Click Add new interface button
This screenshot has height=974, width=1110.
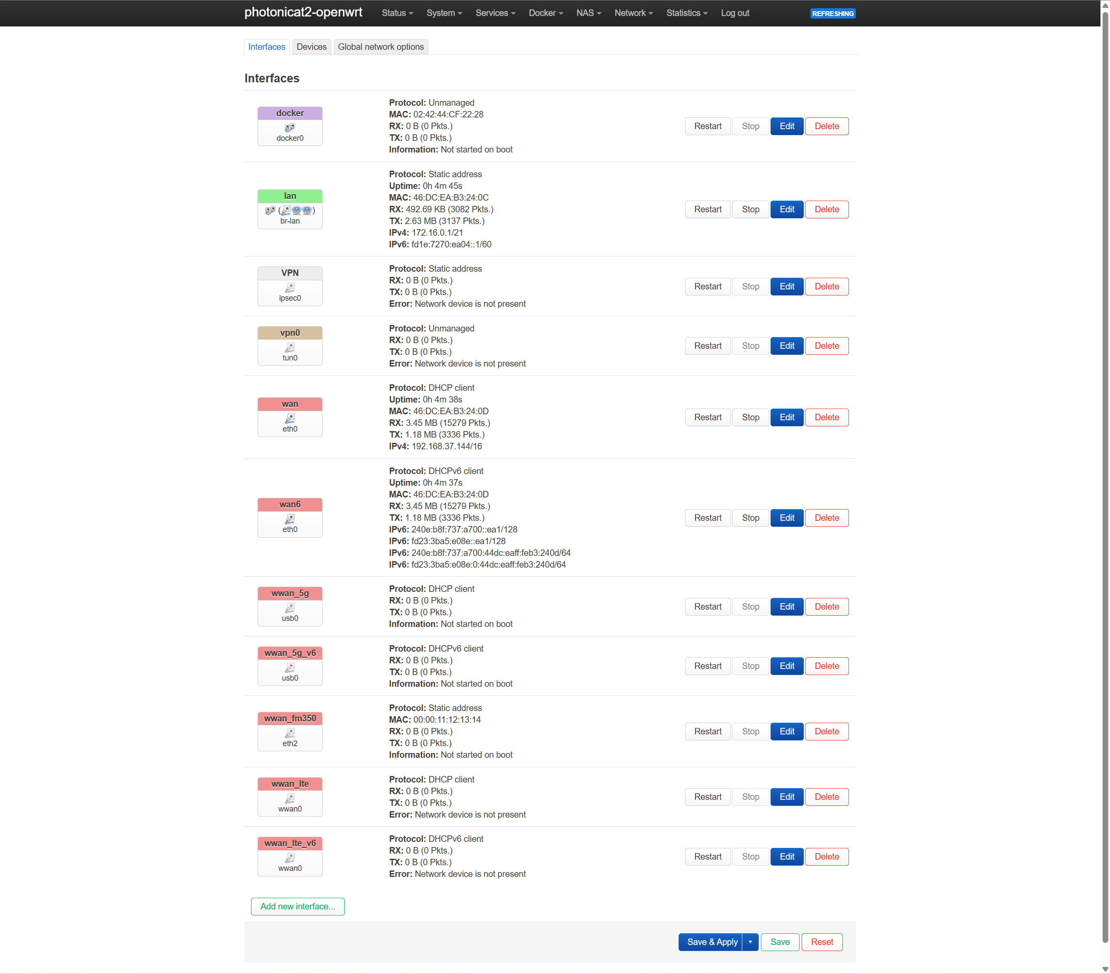(297, 906)
